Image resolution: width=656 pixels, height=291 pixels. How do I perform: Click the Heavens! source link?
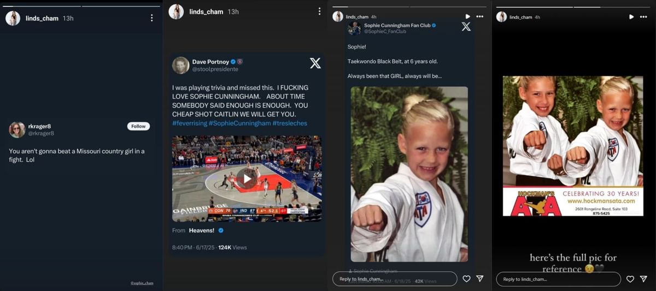(x=201, y=230)
